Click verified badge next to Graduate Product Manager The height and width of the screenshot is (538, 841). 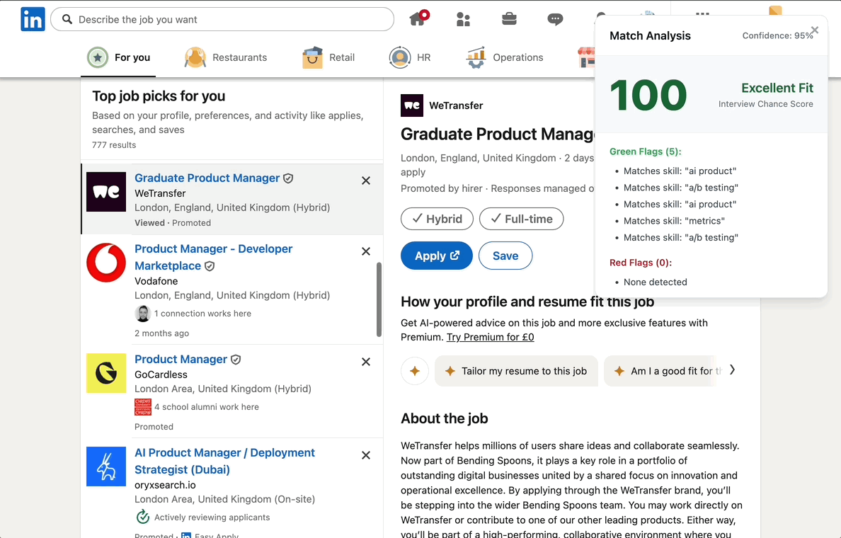point(288,178)
